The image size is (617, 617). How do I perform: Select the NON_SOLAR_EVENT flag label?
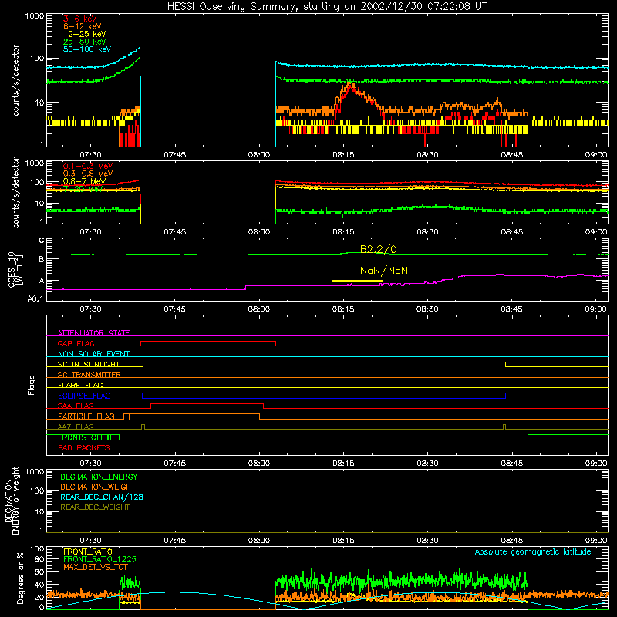pyautogui.click(x=93, y=354)
